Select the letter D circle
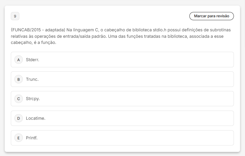Viewport: 245px width, 156px height. [19, 118]
